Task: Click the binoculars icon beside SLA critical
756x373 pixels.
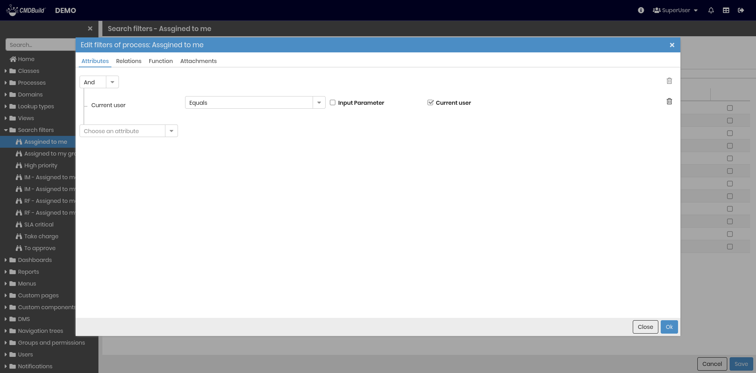Action: [x=19, y=225]
